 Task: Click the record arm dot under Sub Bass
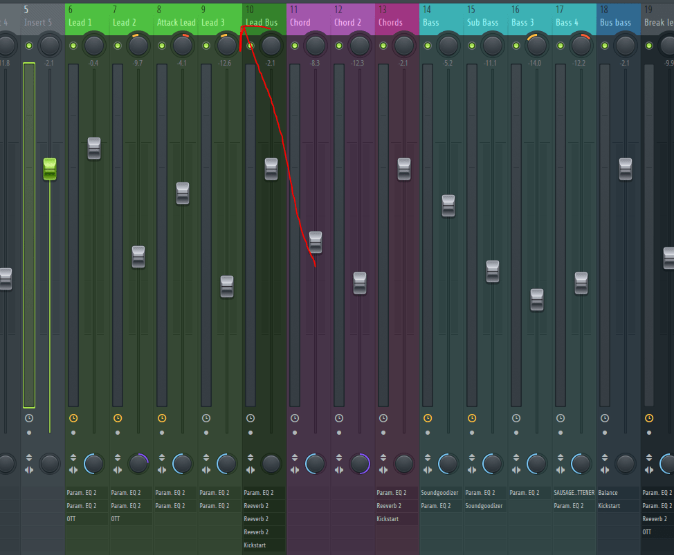471,433
